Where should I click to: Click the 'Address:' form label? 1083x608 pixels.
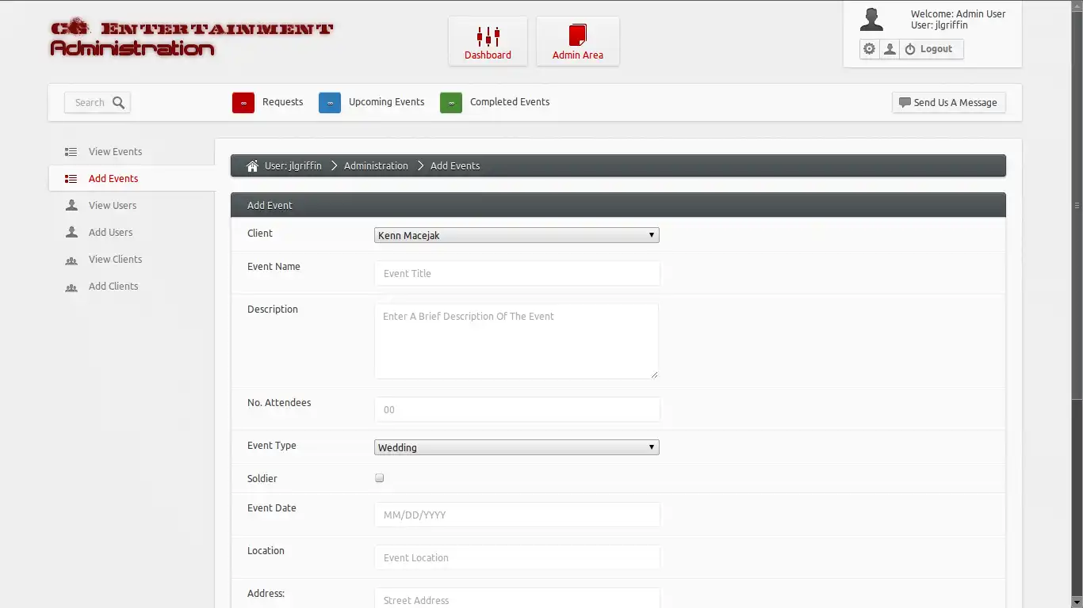pos(266,594)
